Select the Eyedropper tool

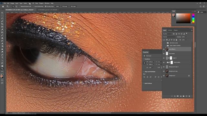point(2,29)
